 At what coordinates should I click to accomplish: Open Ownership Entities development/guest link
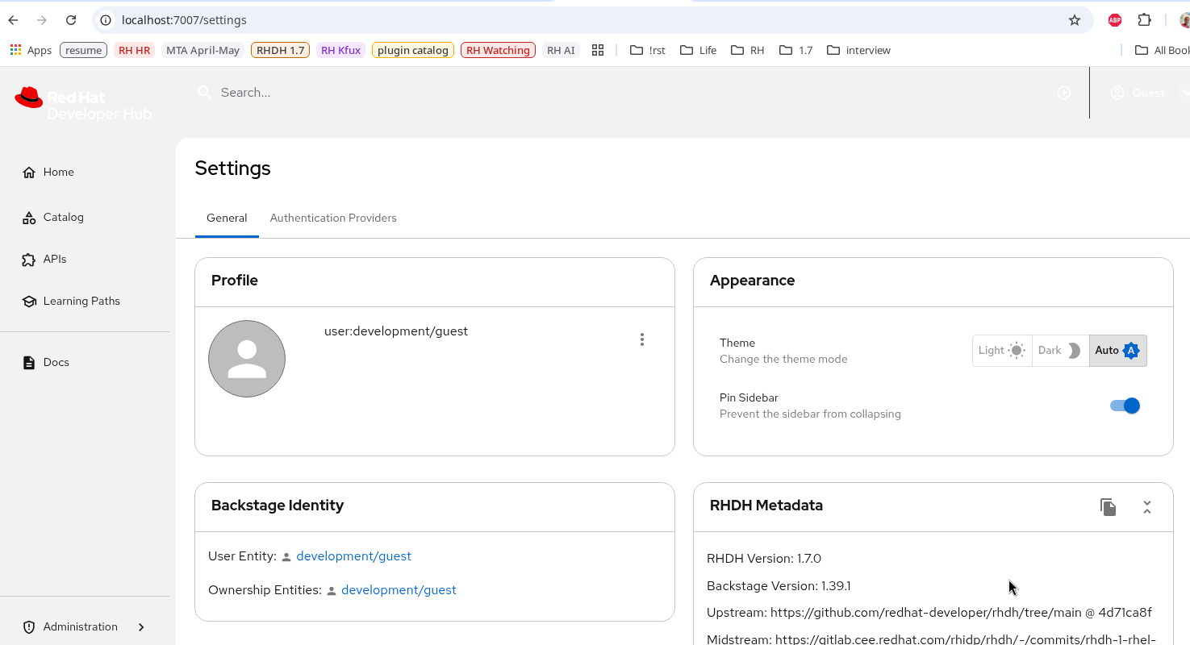click(x=399, y=590)
